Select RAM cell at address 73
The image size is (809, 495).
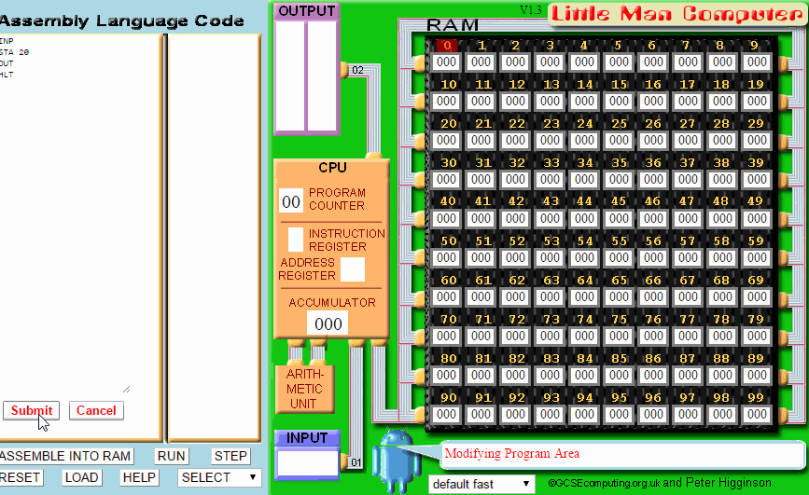(550, 337)
